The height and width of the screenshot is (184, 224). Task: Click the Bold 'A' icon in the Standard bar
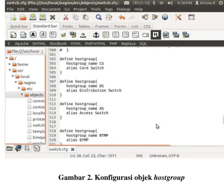[x=33, y=35]
